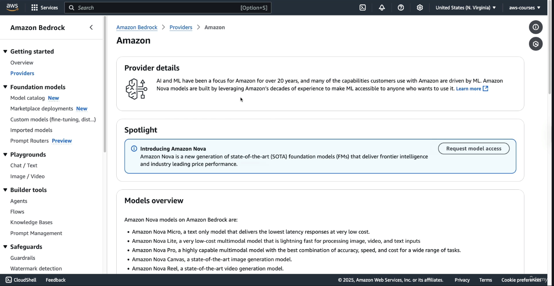Click the CloudShell footer icon
This screenshot has width=554, height=286.
pos(9,280)
